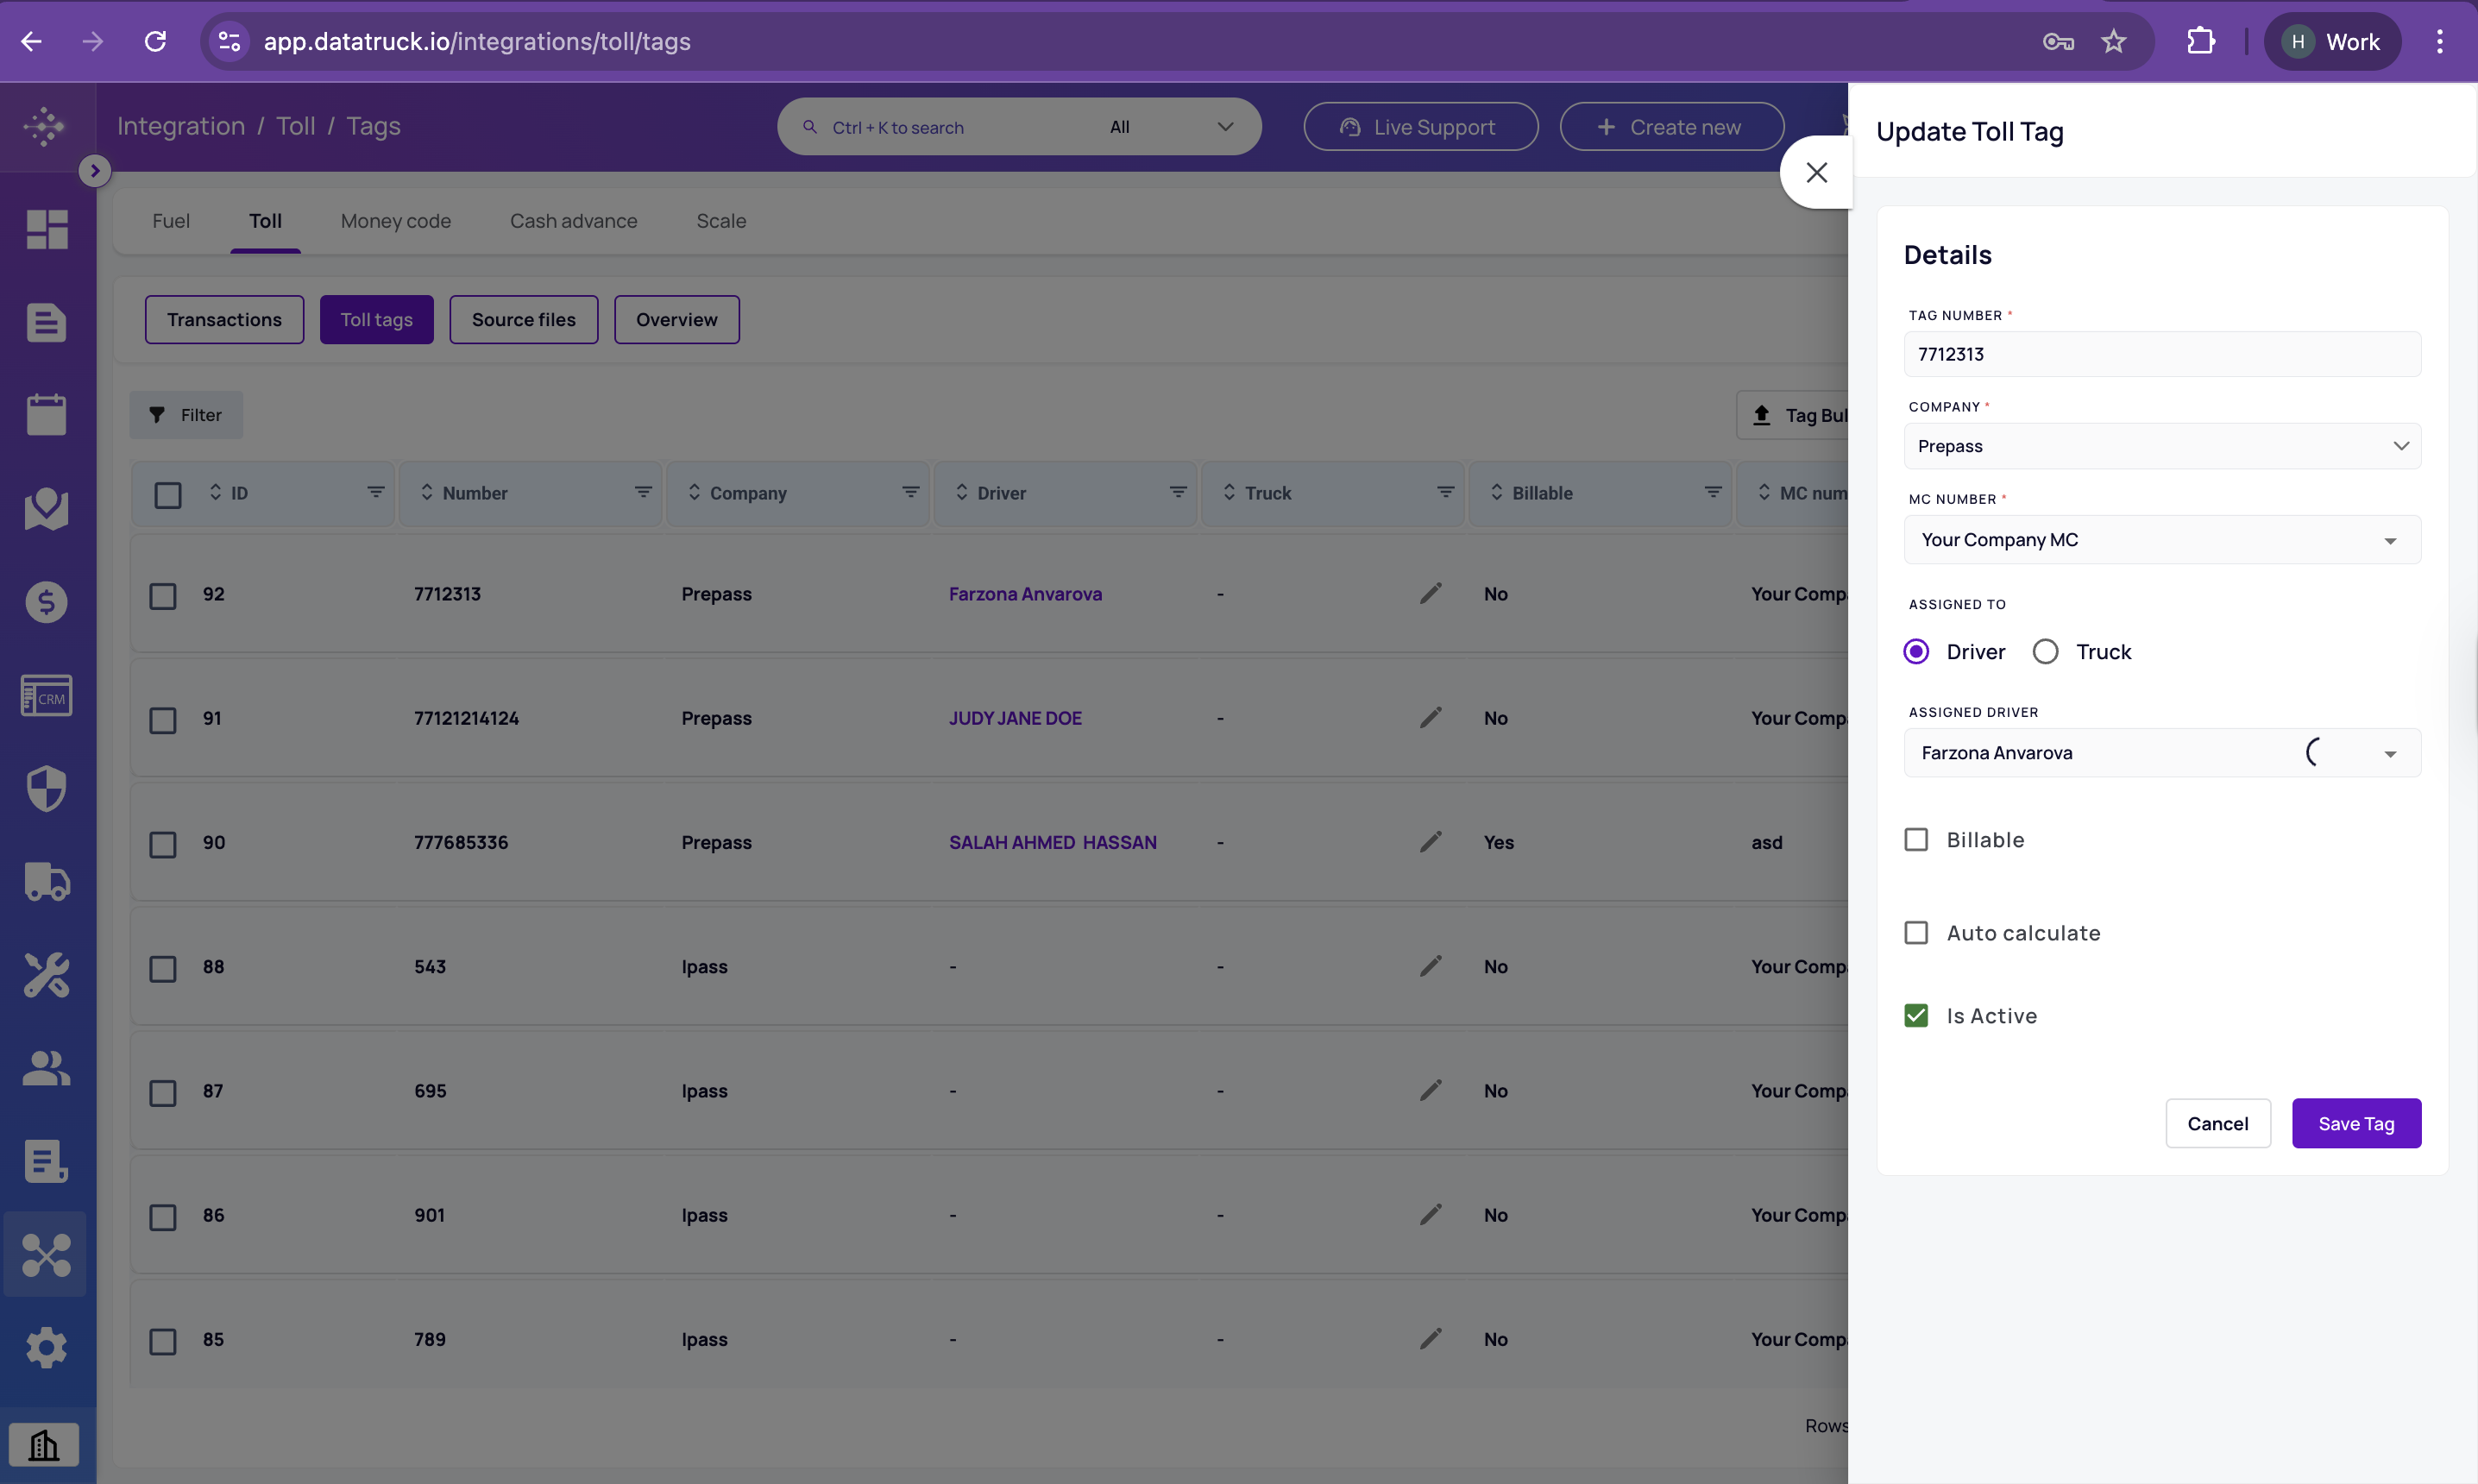The height and width of the screenshot is (1484, 2478).
Task: Close the Update Toll Tag panel
Action: [1816, 172]
